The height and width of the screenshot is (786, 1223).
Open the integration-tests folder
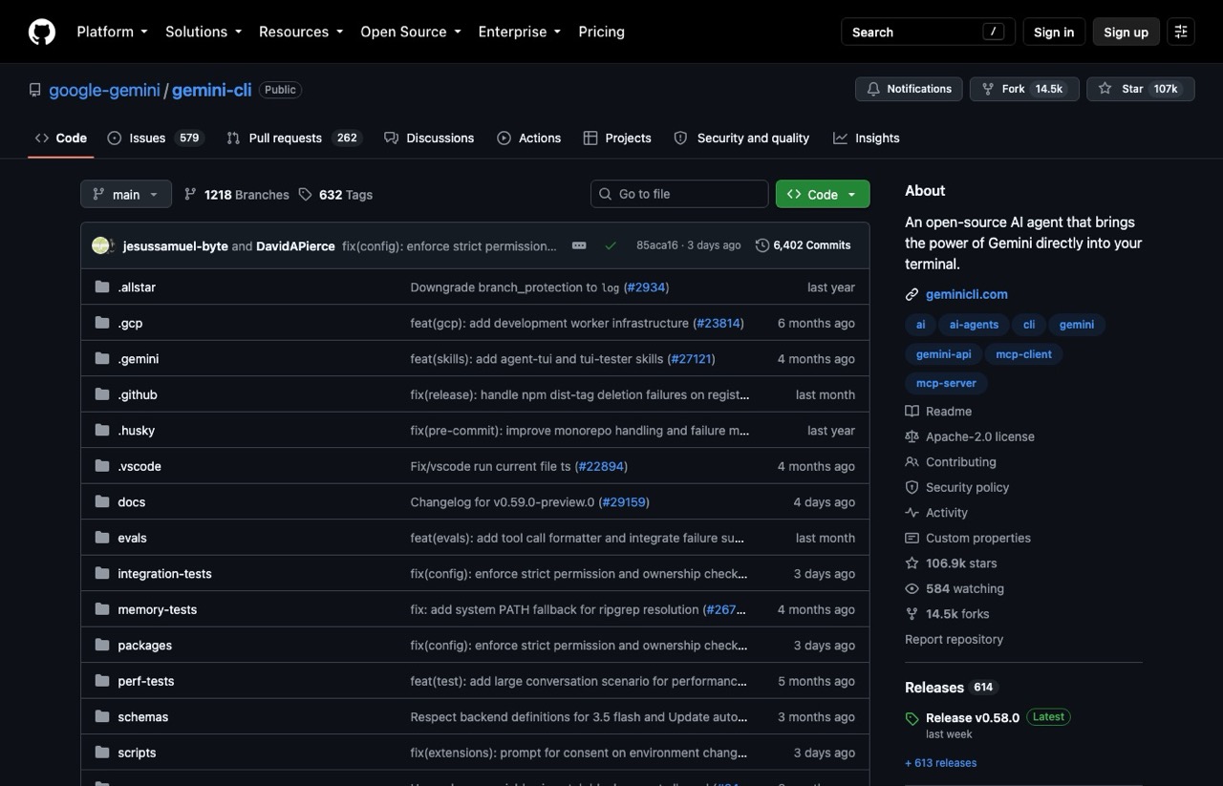164,574
